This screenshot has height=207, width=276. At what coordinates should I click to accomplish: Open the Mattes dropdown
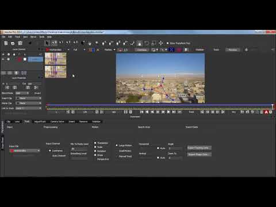[x=110, y=49]
